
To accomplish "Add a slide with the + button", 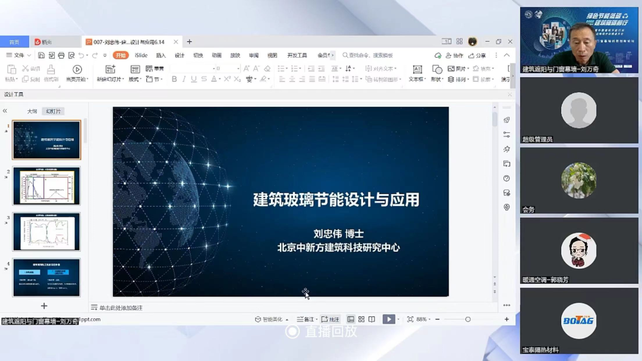I will point(45,305).
